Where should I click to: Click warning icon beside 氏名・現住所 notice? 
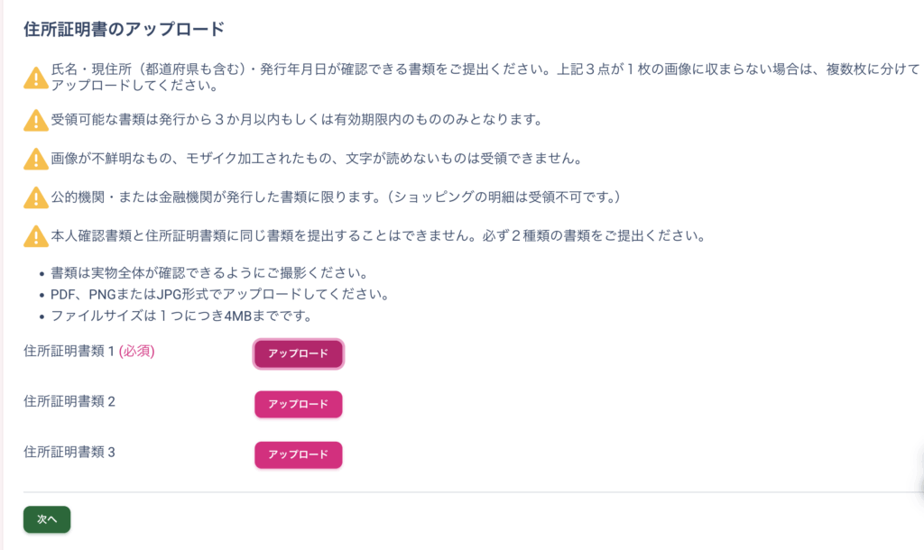[35, 78]
